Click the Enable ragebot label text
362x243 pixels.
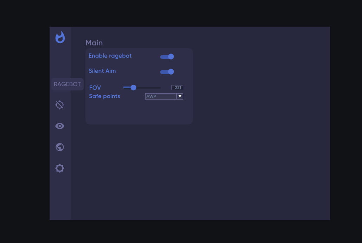pos(110,56)
